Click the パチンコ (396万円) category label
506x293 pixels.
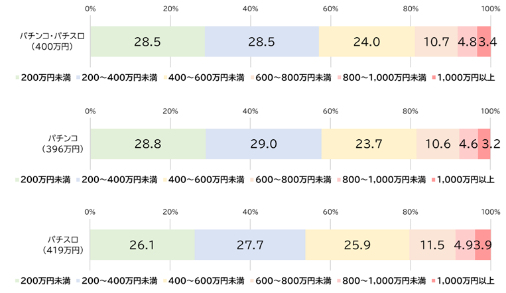click(63, 143)
